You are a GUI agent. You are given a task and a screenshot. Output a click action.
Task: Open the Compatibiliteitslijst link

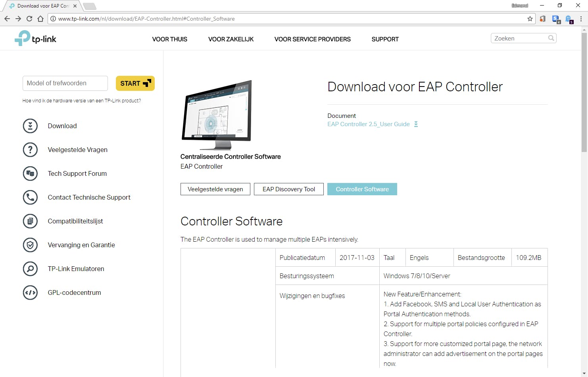point(75,221)
